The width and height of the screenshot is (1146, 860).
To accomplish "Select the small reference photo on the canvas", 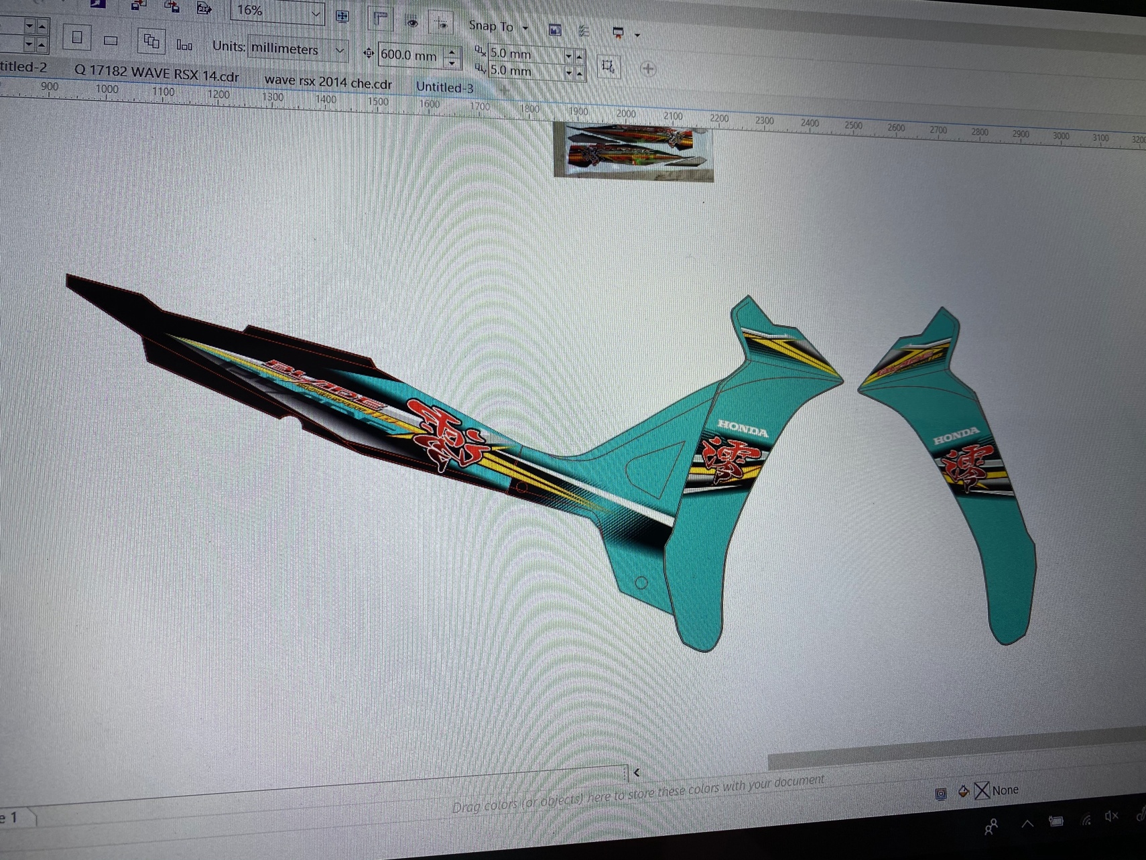I will pyautogui.click(x=633, y=151).
